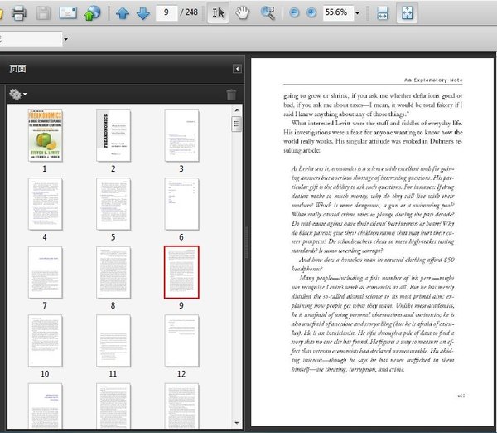Click the zoom in plus button

point(311,13)
